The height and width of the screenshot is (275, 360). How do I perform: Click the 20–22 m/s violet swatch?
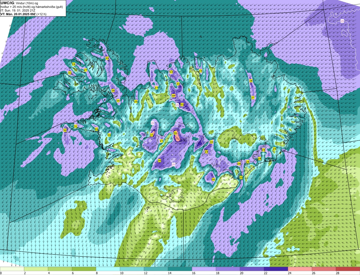tap(252, 269)
